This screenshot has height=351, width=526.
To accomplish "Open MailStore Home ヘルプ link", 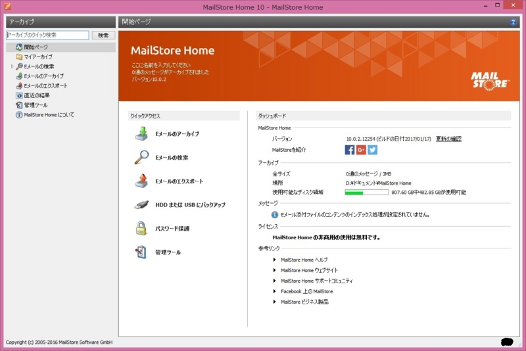I will point(304,260).
